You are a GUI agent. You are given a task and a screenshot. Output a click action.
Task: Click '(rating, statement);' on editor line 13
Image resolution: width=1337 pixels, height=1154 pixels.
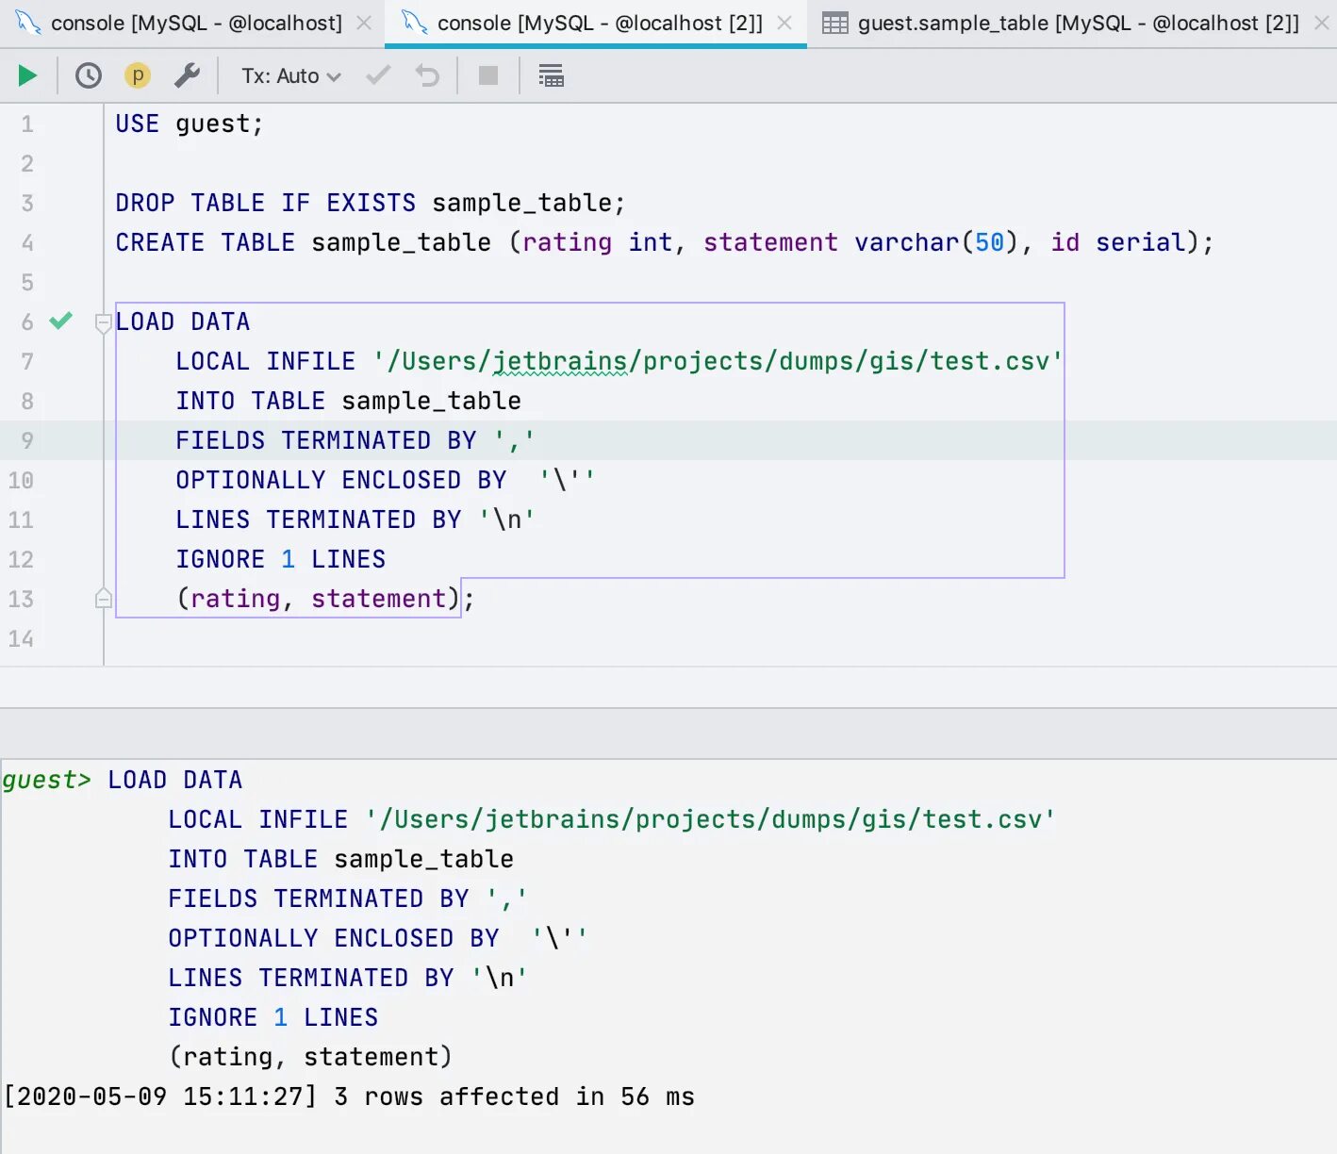coord(326,599)
